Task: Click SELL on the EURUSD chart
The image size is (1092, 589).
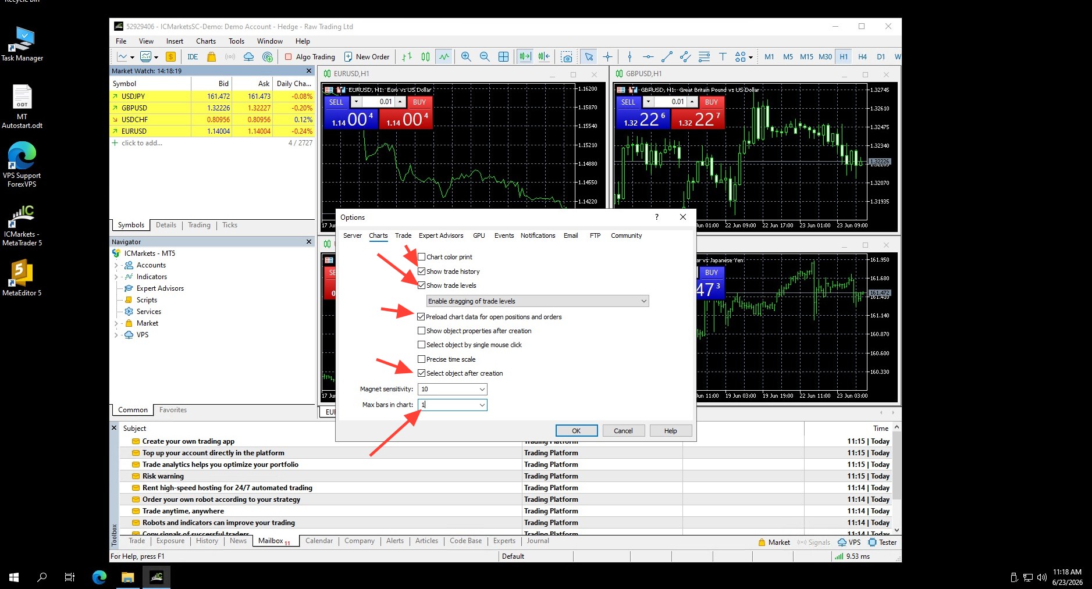Action: [x=336, y=102]
